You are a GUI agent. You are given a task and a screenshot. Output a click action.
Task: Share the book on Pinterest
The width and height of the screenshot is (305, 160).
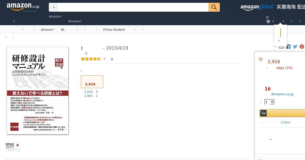(302, 46)
